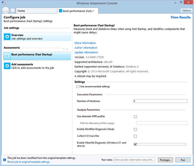Click the back navigation arrow

pyautogui.click(x=5, y=10)
